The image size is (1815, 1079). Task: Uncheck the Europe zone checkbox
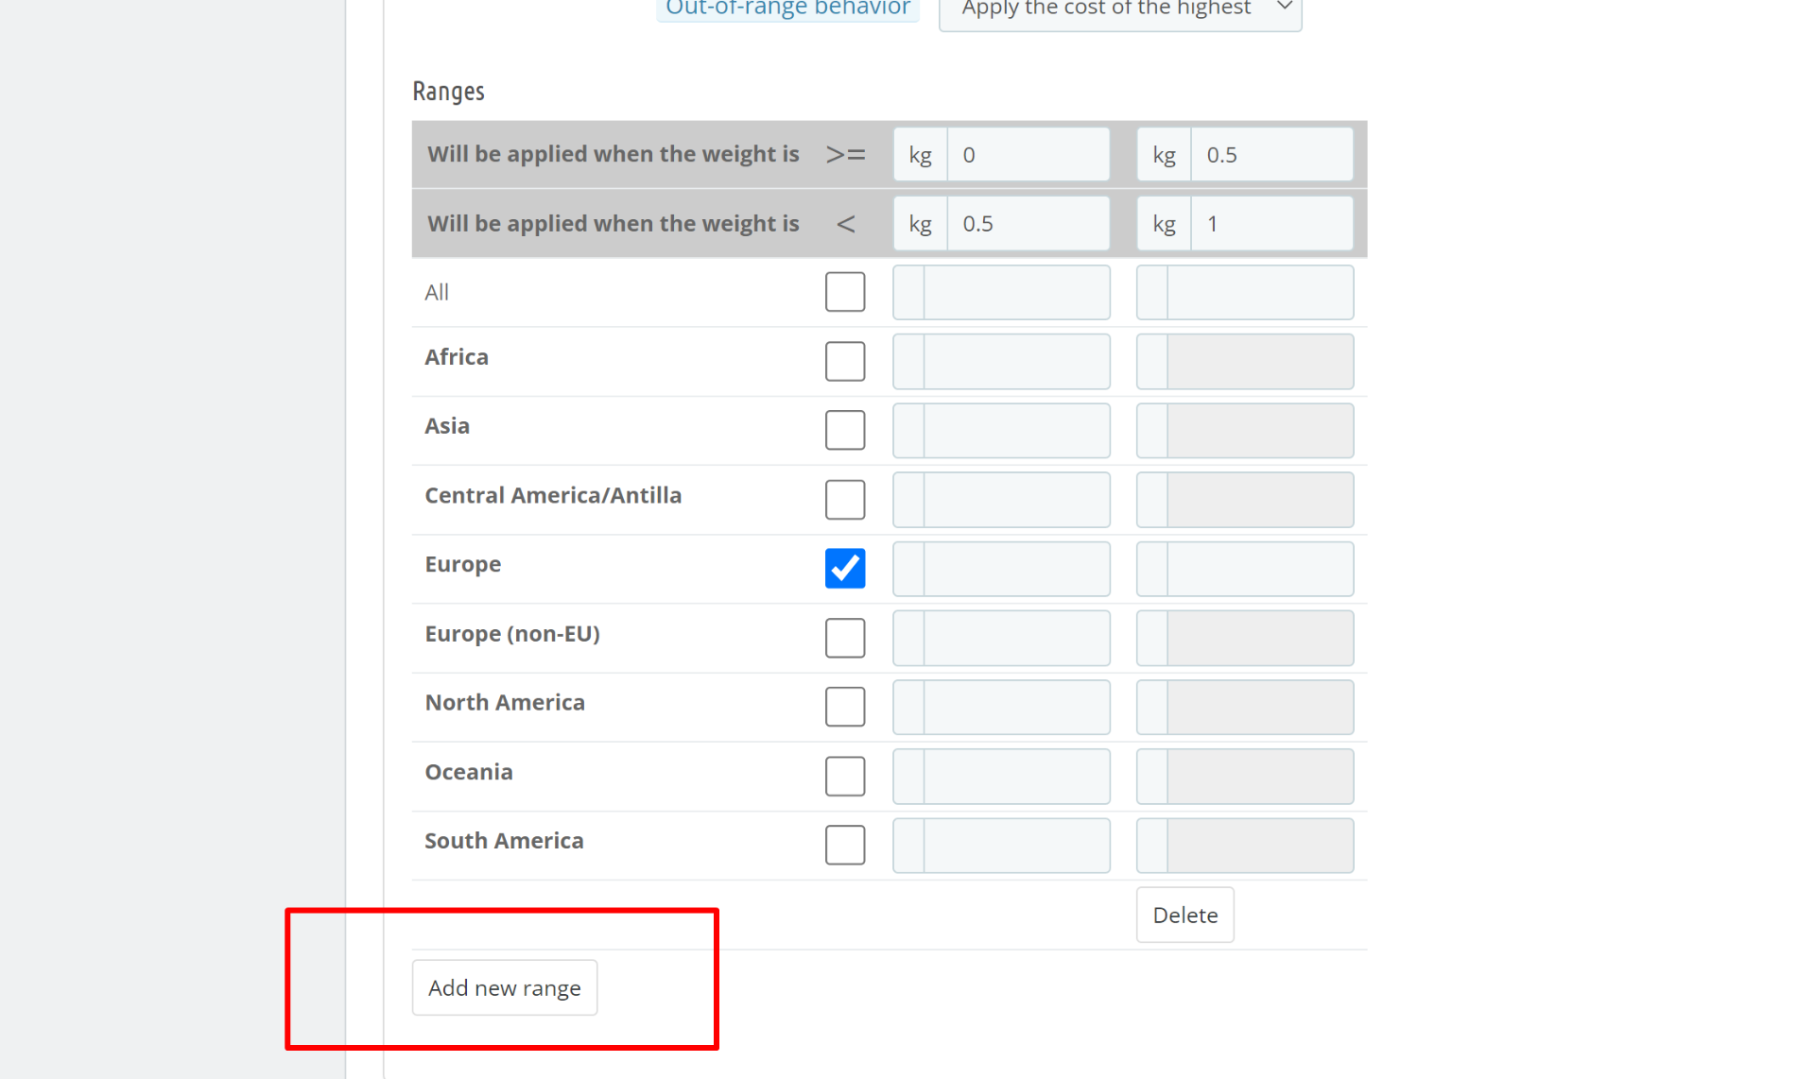(844, 568)
